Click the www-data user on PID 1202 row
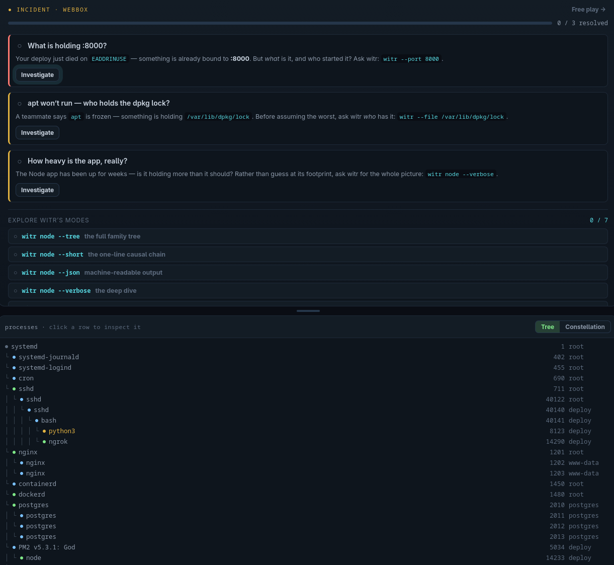Viewport: 614px width, 565px height. coord(583,463)
